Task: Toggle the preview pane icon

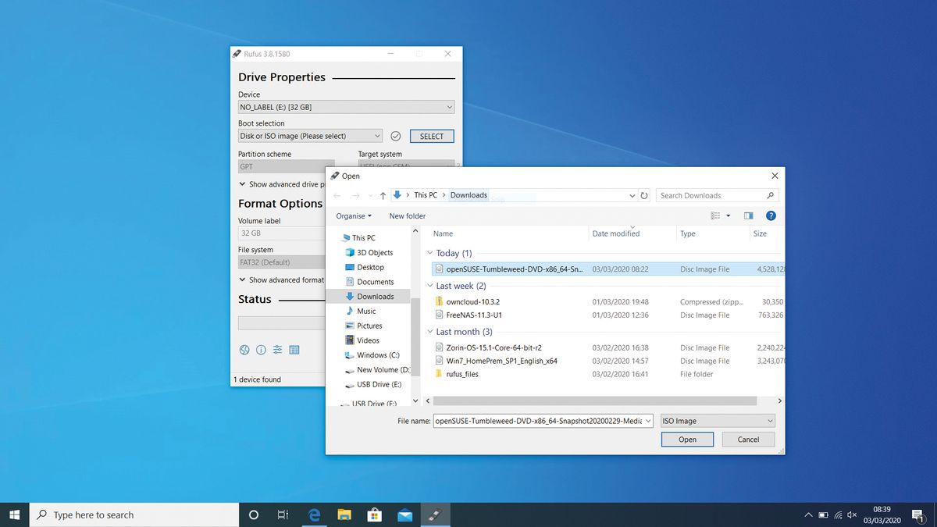Action: [748, 215]
